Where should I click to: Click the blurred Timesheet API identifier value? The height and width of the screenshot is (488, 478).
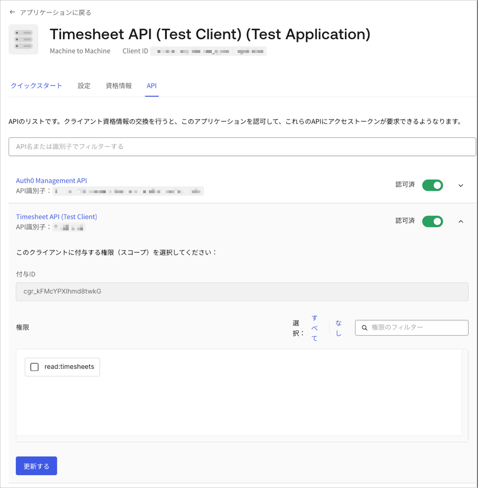(x=69, y=228)
